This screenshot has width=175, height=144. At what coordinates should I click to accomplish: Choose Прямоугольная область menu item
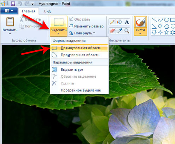tap(79, 48)
